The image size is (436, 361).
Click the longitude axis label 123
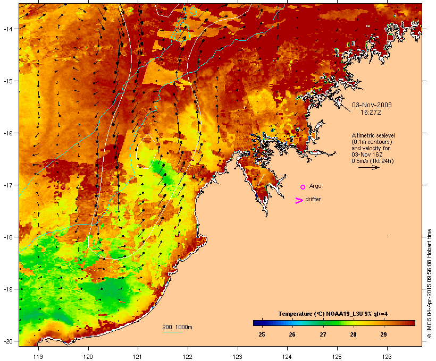(x=238, y=357)
